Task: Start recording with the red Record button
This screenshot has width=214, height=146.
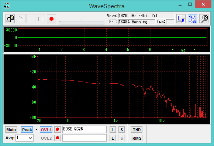Action: click(51, 19)
